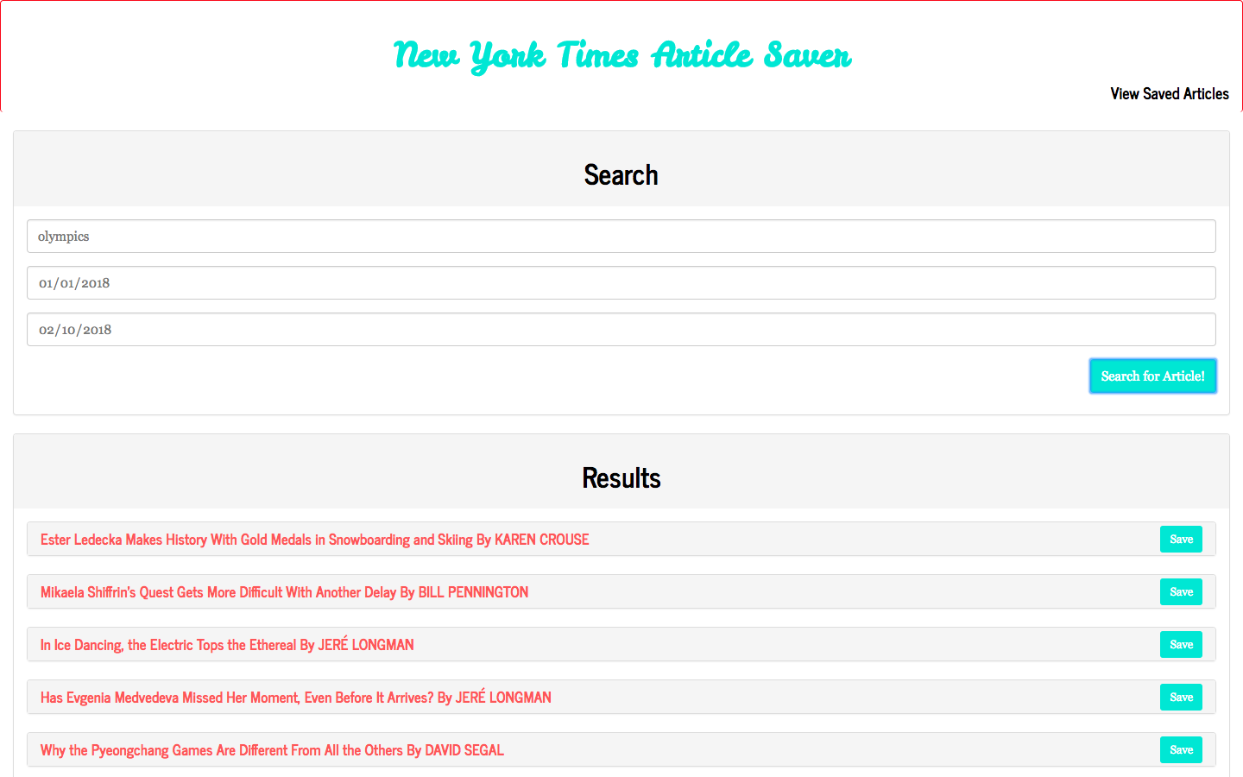Save the Ester Ledecka article
The image size is (1243, 777).
(x=1181, y=540)
